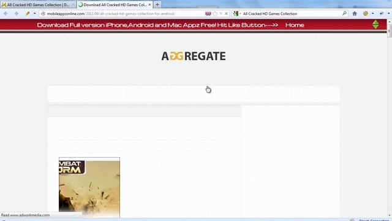Open the far-right toolbar dropdown arrow

click(389, 14)
